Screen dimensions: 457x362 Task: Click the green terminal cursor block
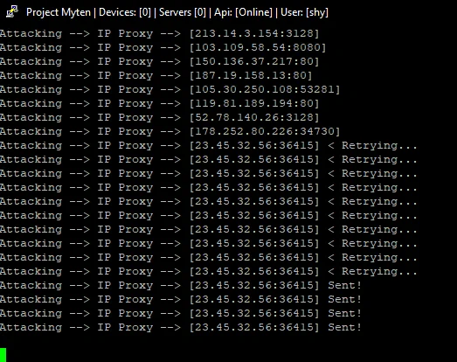3,355
